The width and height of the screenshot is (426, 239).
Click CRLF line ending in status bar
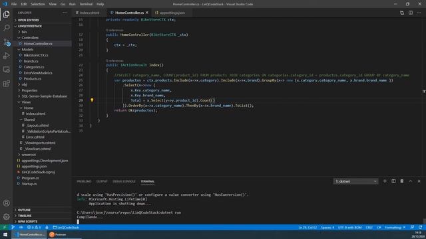coord(369,227)
